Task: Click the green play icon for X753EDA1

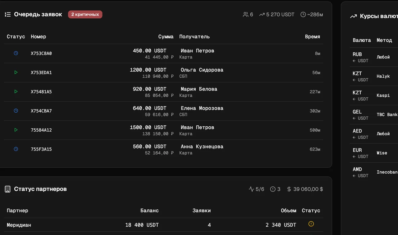Action: coord(16,72)
